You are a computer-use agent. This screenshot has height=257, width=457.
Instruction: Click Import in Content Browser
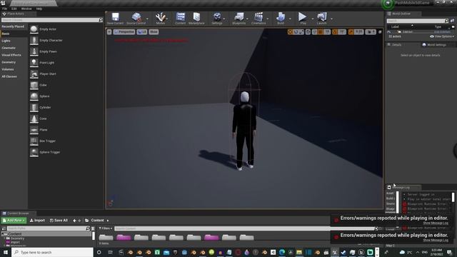pyautogui.click(x=37, y=221)
